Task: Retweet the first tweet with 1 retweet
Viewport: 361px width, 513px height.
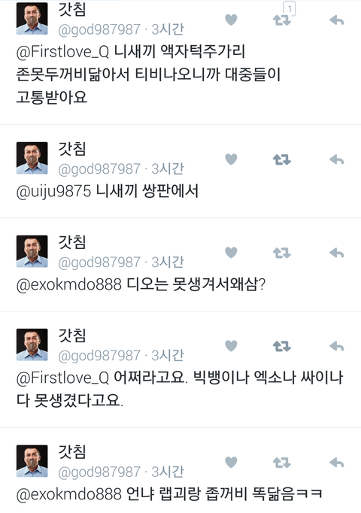Action: (281, 20)
